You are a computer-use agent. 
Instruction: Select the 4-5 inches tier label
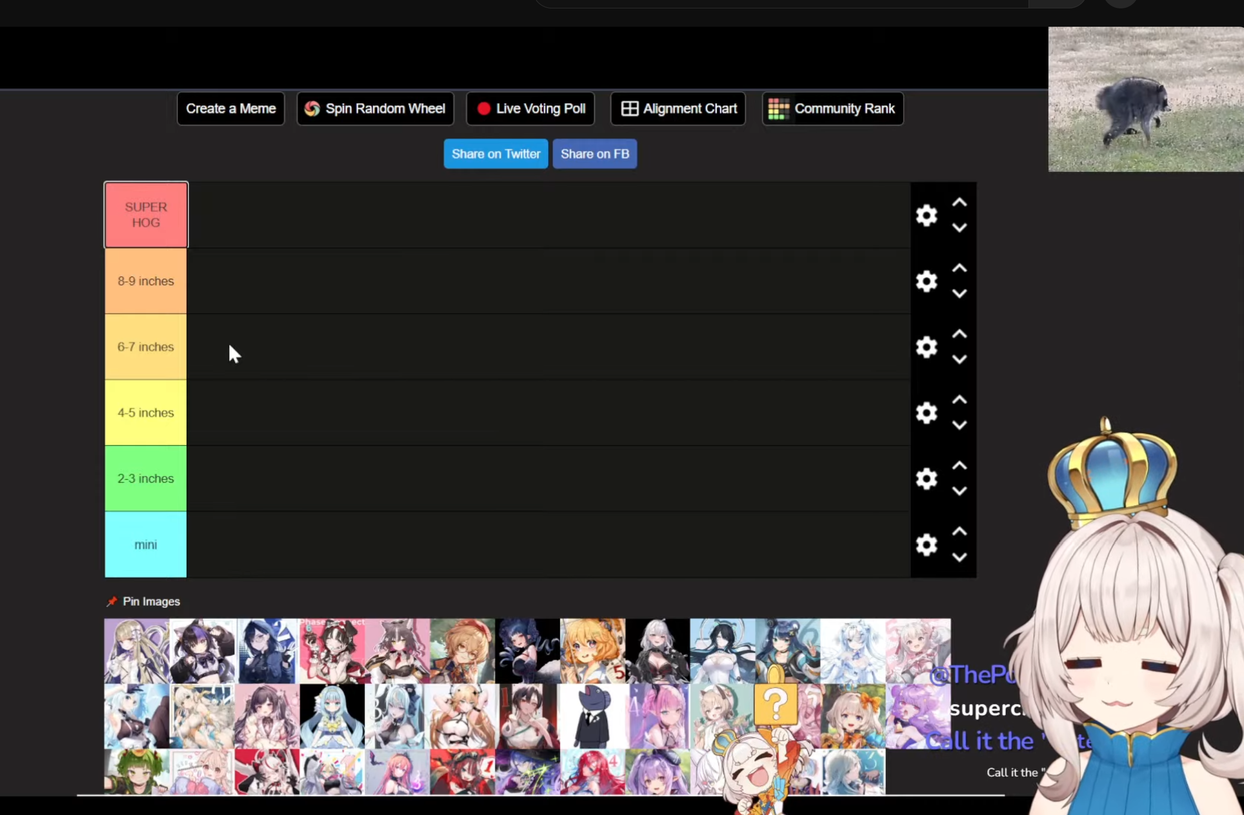tap(146, 413)
